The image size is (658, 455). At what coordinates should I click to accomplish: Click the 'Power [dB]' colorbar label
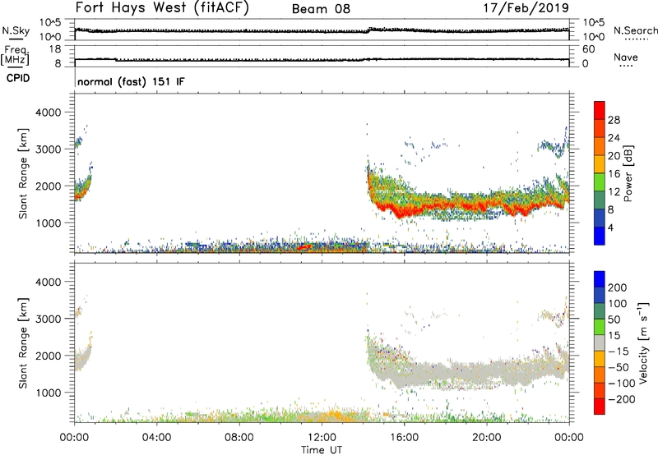[628, 173]
